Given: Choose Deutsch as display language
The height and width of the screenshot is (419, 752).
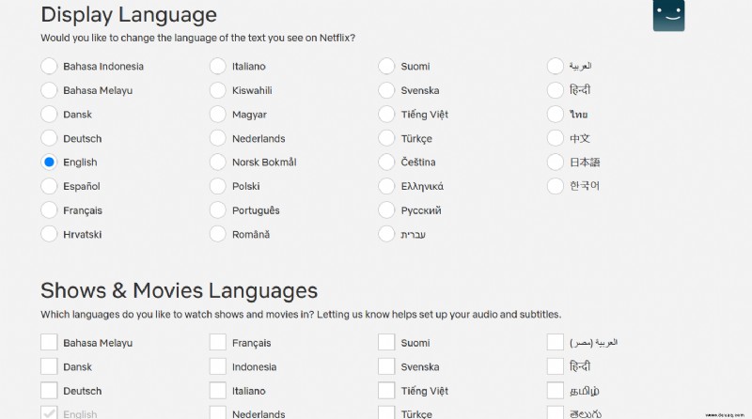Looking at the screenshot, I should pyautogui.click(x=49, y=138).
